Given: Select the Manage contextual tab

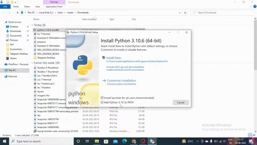Looking at the screenshot, I should pos(54,2).
